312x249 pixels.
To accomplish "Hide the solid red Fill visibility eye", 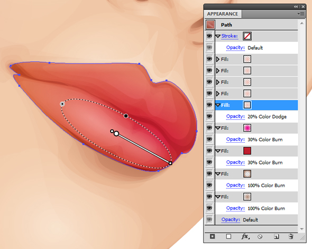I will tap(209, 151).
